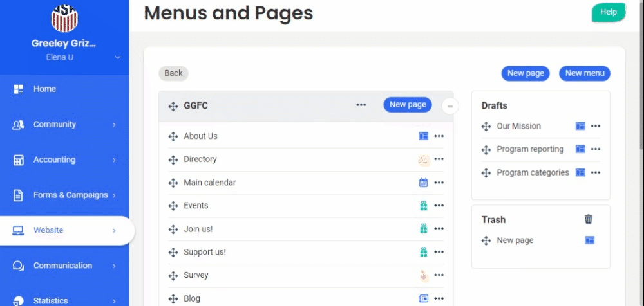Open the Program reporting options ellipsis
Image resolution: width=644 pixels, height=306 pixels.
tap(596, 149)
